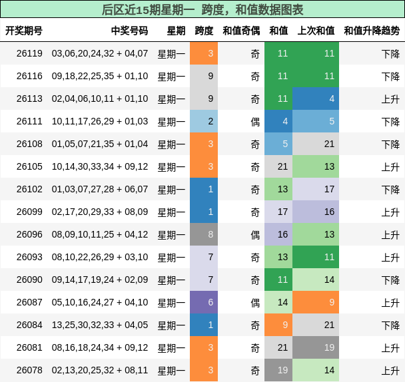This screenshot has height=382, width=405.
Task: Select period number 26108
Action: coord(29,144)
